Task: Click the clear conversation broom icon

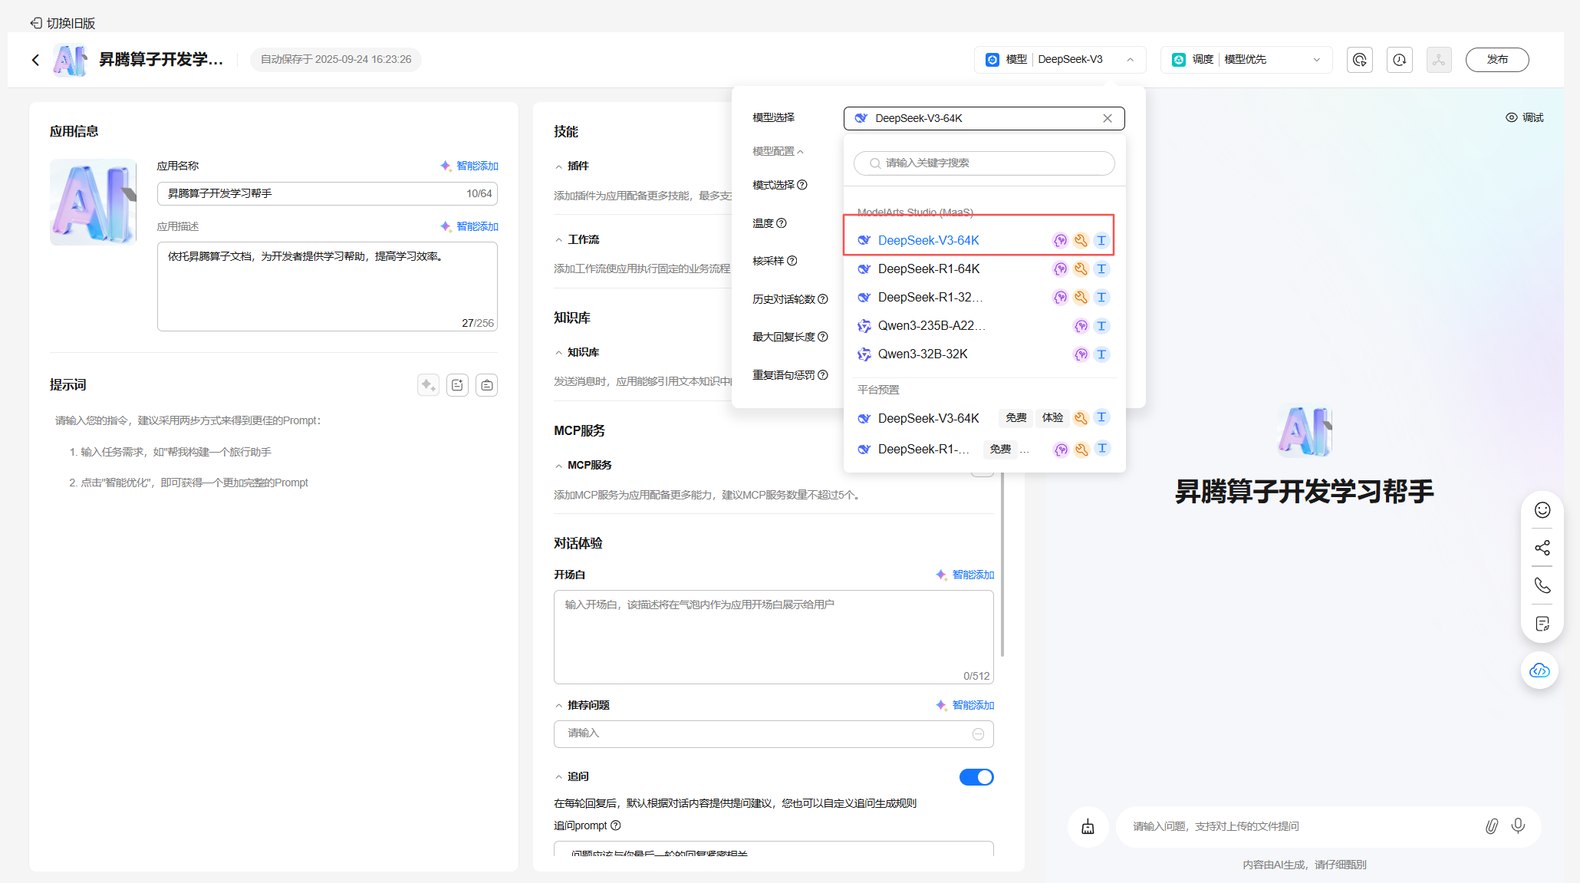Action: pyautogui.click(x=1088, y=827)
